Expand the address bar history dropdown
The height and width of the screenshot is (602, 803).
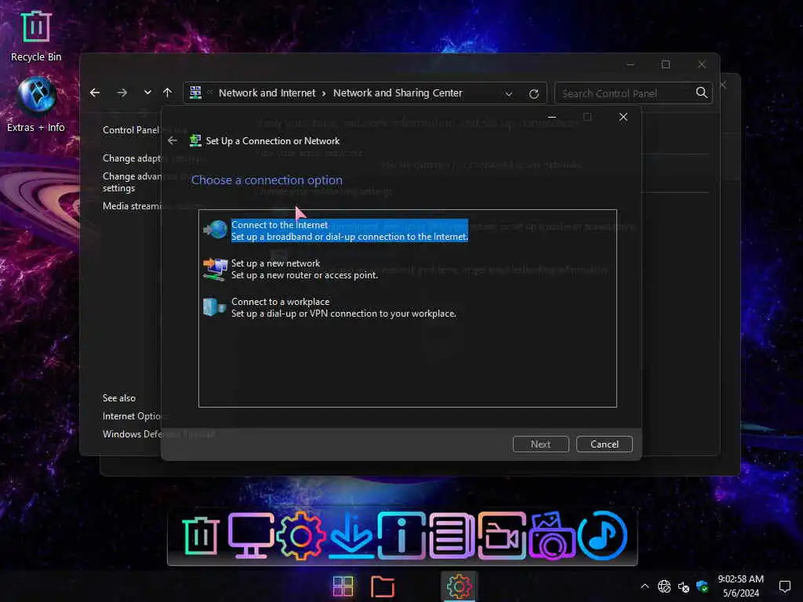[508, 94]
